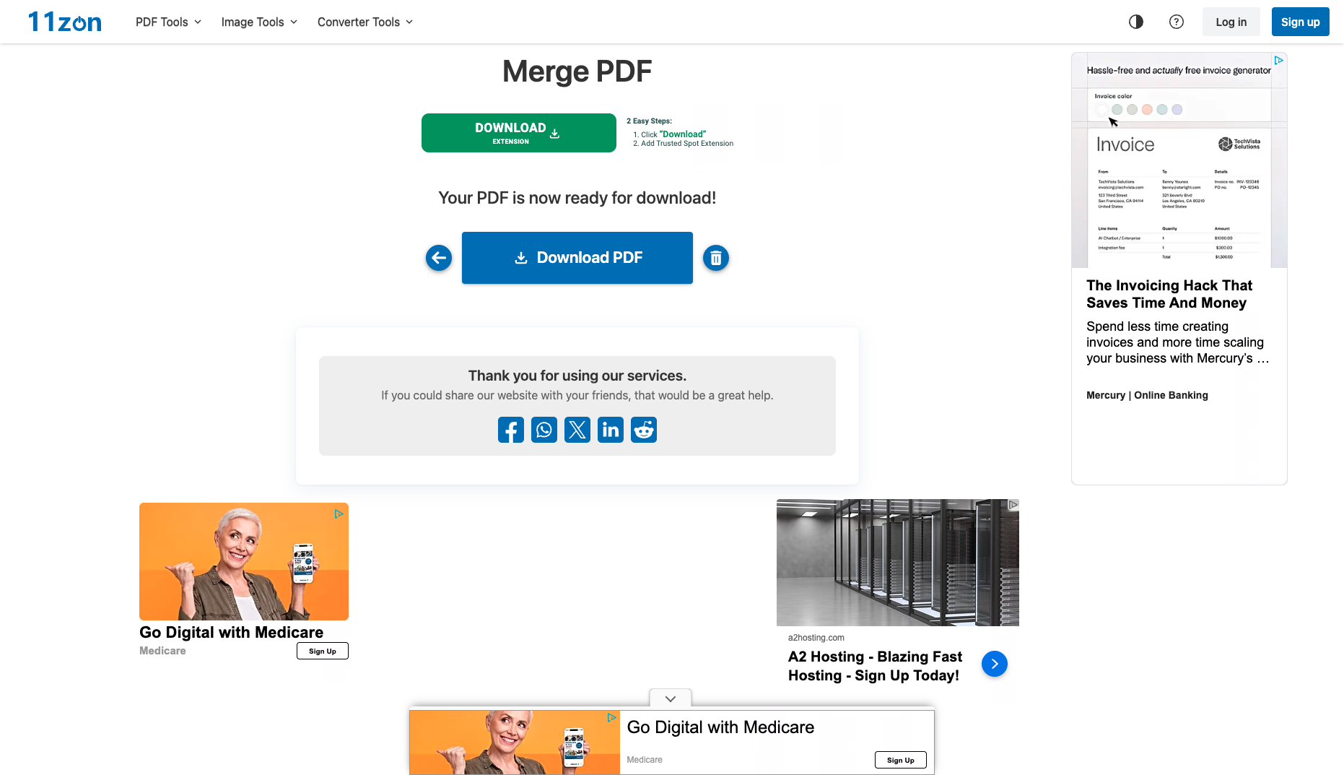Screen dimensions: 1344x775
Task: Share via the WhatsApp icon
Action: pos(544,430)
